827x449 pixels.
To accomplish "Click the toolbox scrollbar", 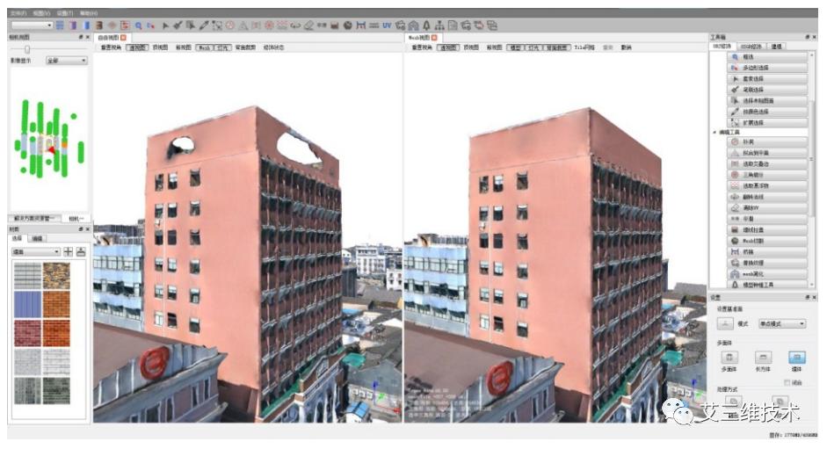I will point(812,158).
